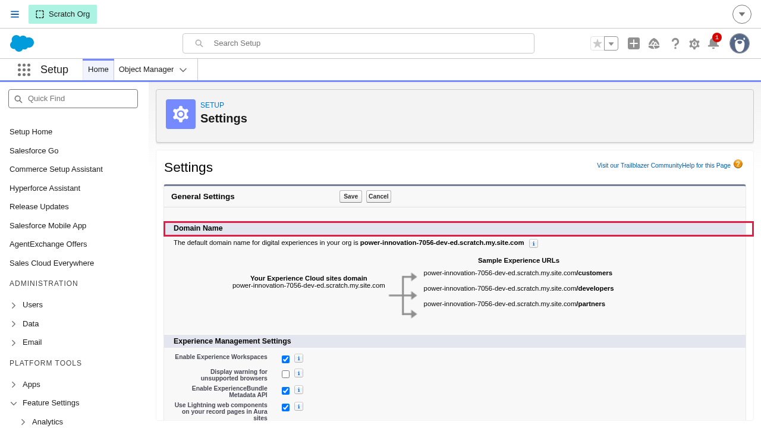Click the favorites star icon
The image size is (761, 428).
pos(598,43)
